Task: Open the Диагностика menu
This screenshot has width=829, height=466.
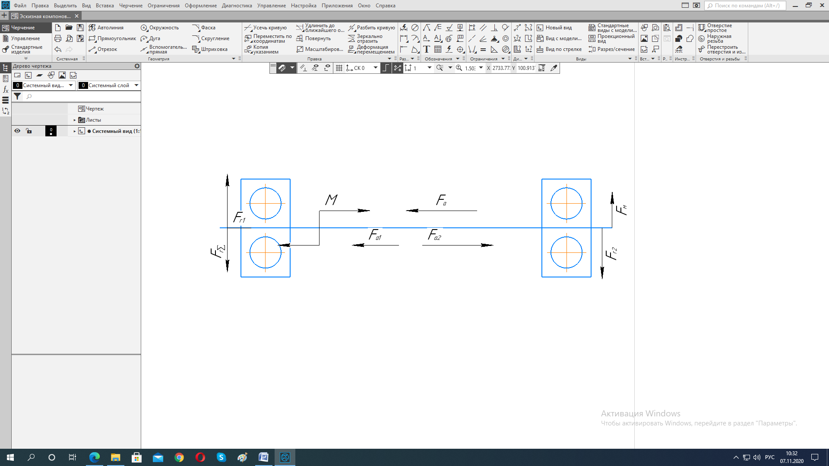Action: tap(237, 6)
